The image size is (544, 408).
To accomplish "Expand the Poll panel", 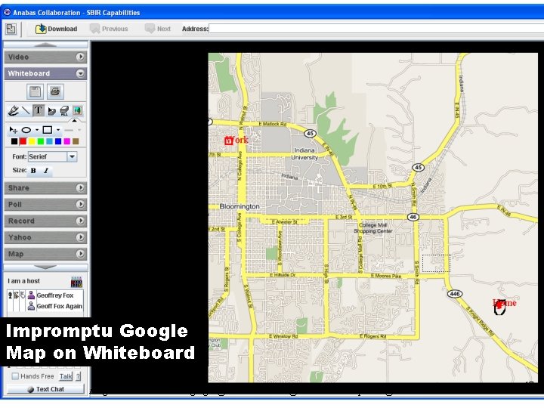I will tap(80, 204).
